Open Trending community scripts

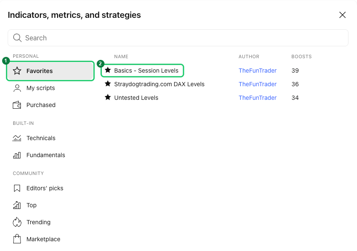(50, 222)
